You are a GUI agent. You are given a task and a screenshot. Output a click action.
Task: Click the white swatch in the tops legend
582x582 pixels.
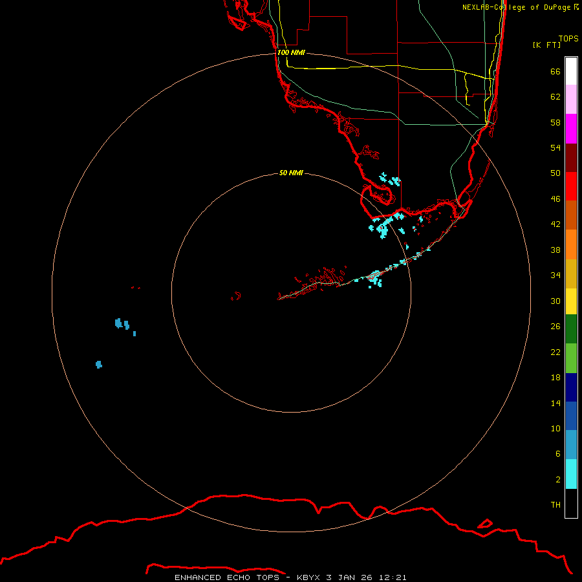tap(571, 71)
